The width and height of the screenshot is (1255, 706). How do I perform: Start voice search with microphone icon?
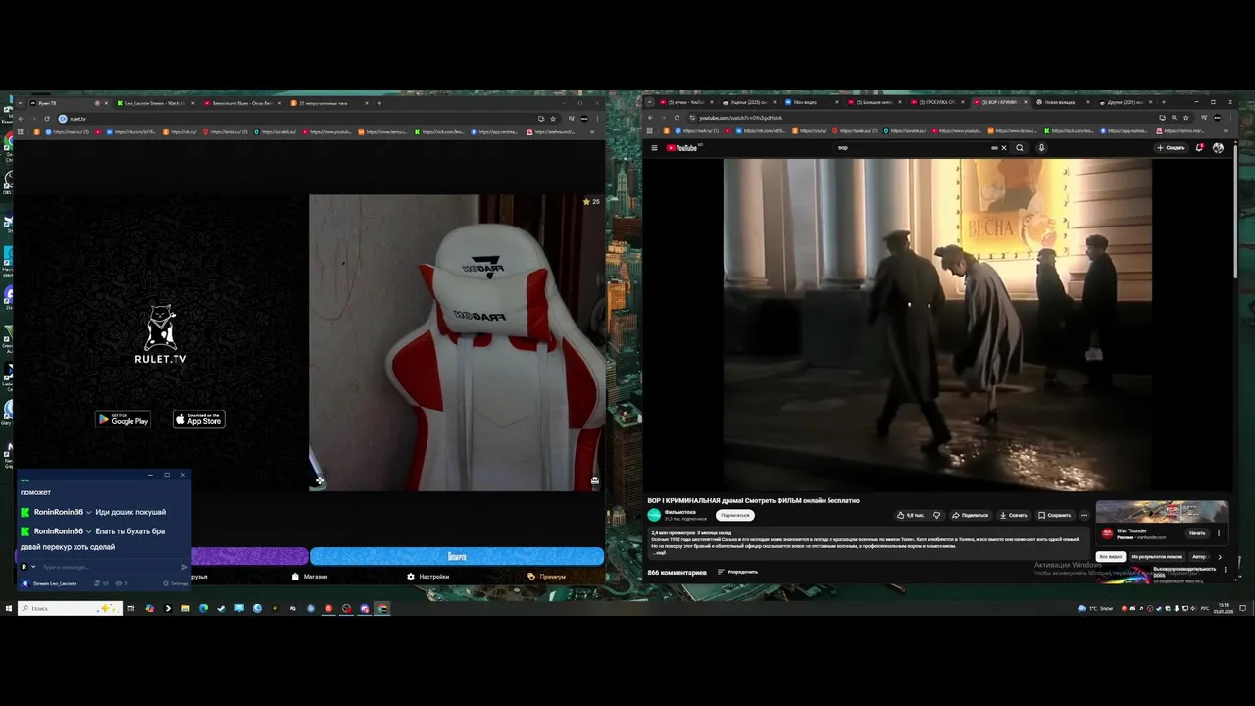click(x=1041, y=148)
